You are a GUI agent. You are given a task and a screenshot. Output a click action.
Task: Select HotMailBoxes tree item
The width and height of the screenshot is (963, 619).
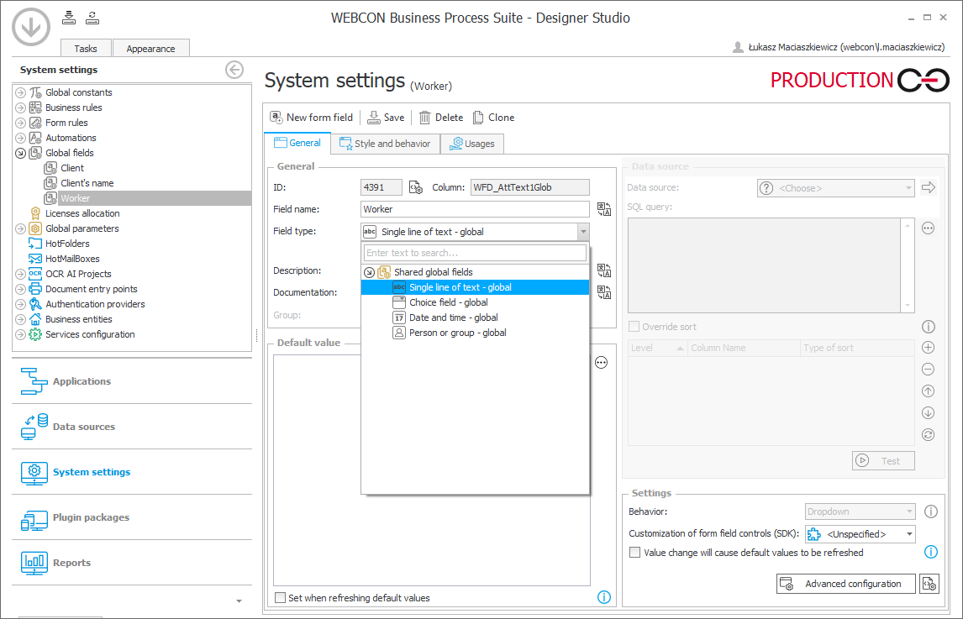pyautogui.click(x=72, y=260)
